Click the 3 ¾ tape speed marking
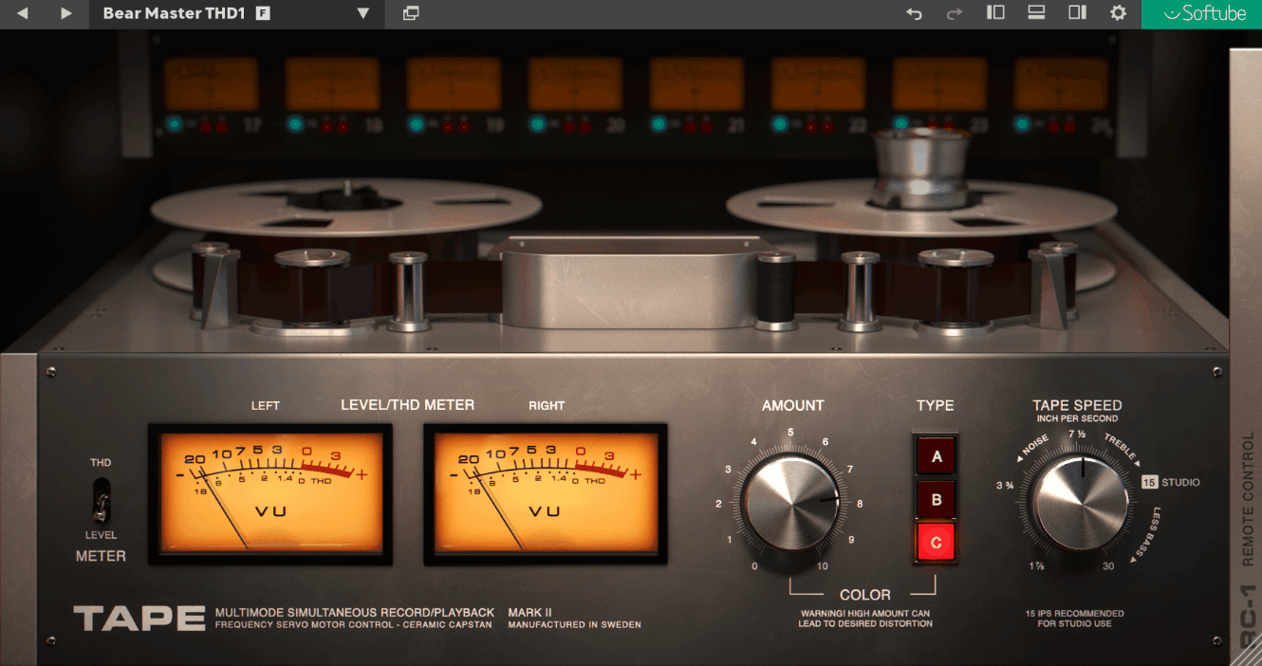The image size is (1262, 666). pyautogui.click(x=1005, y=485)
